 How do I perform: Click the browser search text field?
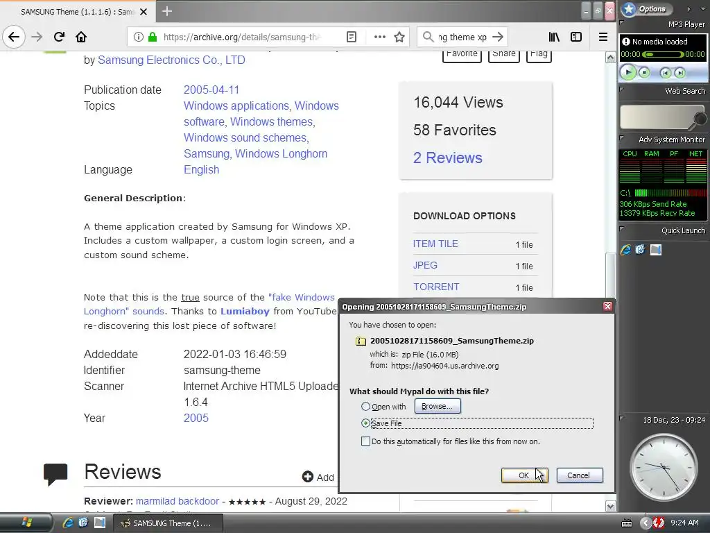(462, 37)
